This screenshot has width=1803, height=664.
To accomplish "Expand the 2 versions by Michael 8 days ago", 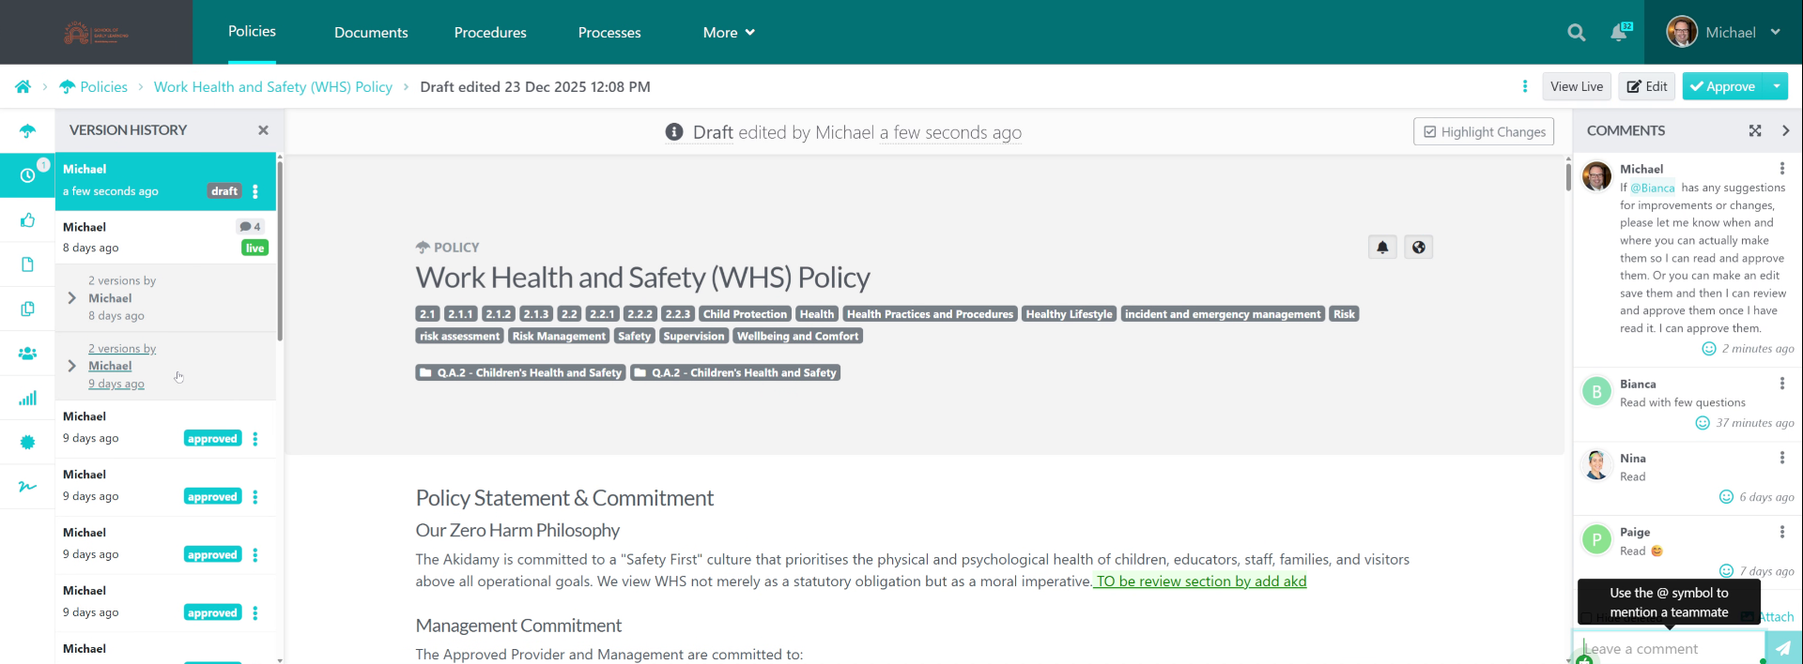I will pyautogui.click(x=72, y=298).
